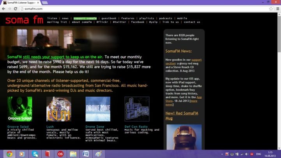Select highlighted support somafm menu item
Viewport: 281px width, 158px height.
click(x=85, y=18)
